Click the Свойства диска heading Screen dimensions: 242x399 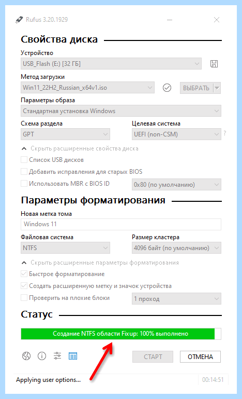59,39
